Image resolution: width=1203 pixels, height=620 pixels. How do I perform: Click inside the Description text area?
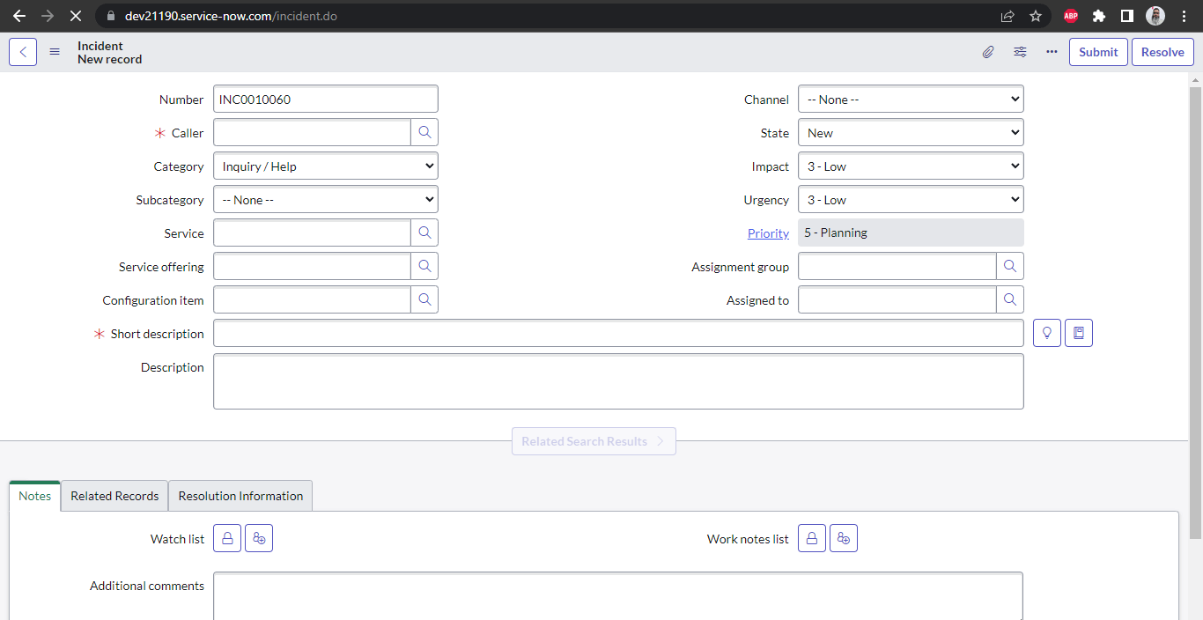tap(616, 380)
